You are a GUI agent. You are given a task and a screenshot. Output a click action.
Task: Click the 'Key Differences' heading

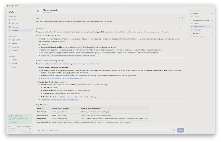(x=42, y=105)
